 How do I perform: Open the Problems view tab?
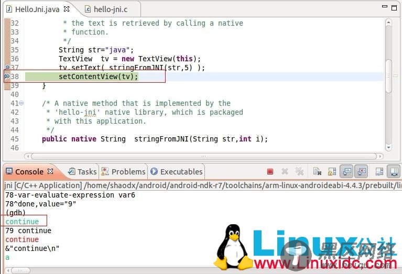click(x=123, y=171)
